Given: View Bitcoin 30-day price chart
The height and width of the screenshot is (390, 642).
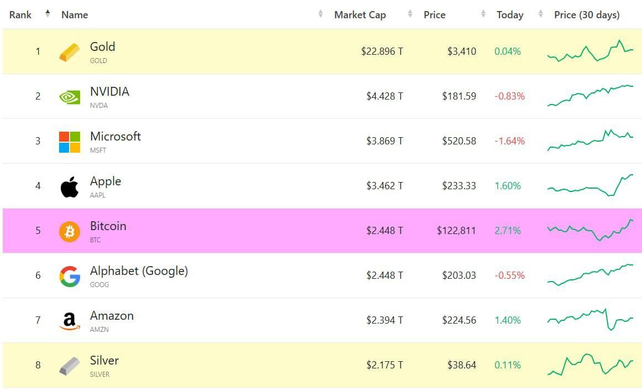Looking at the screenshot, I should (590, 230).
